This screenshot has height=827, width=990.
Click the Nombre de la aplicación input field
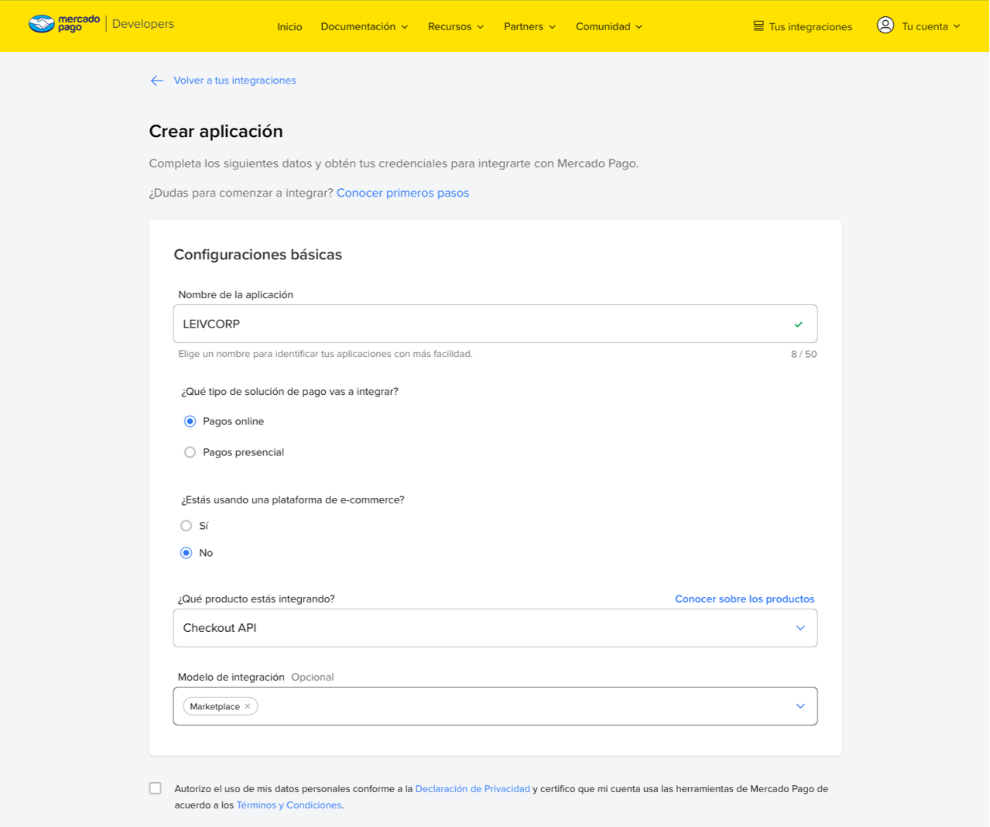(x=495, y=324)
